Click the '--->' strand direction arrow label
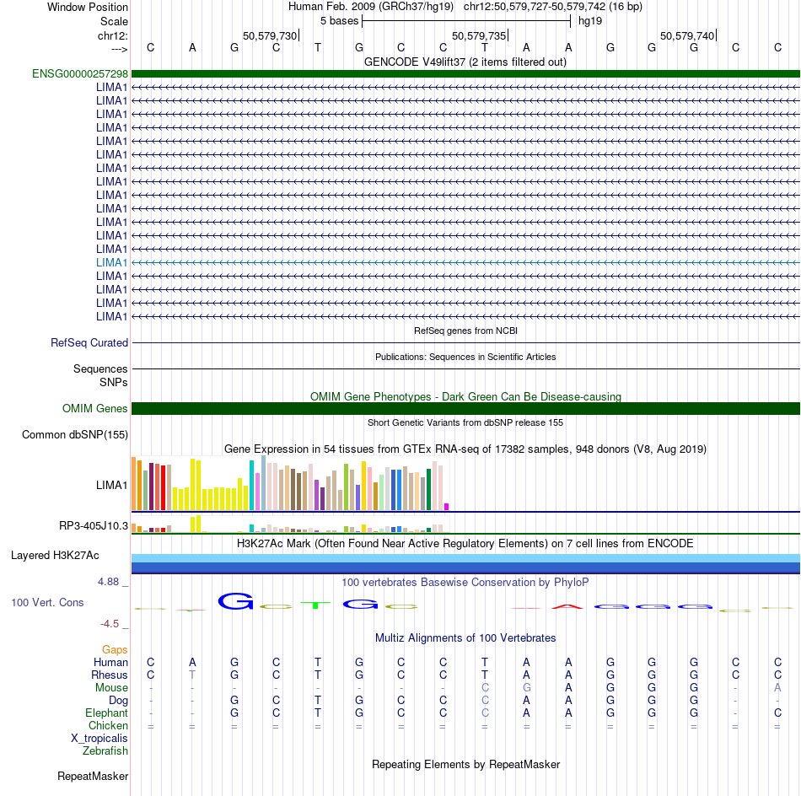Screen dimensions: 801x796 pyautogui.click(x=119, y=49)
